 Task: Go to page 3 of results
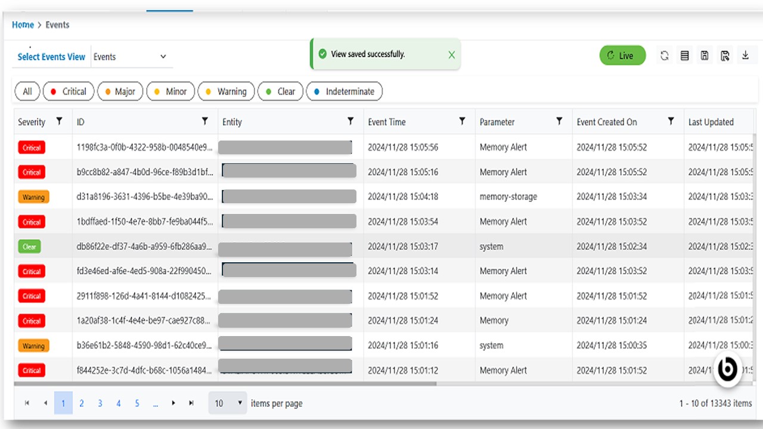(100, 403)
